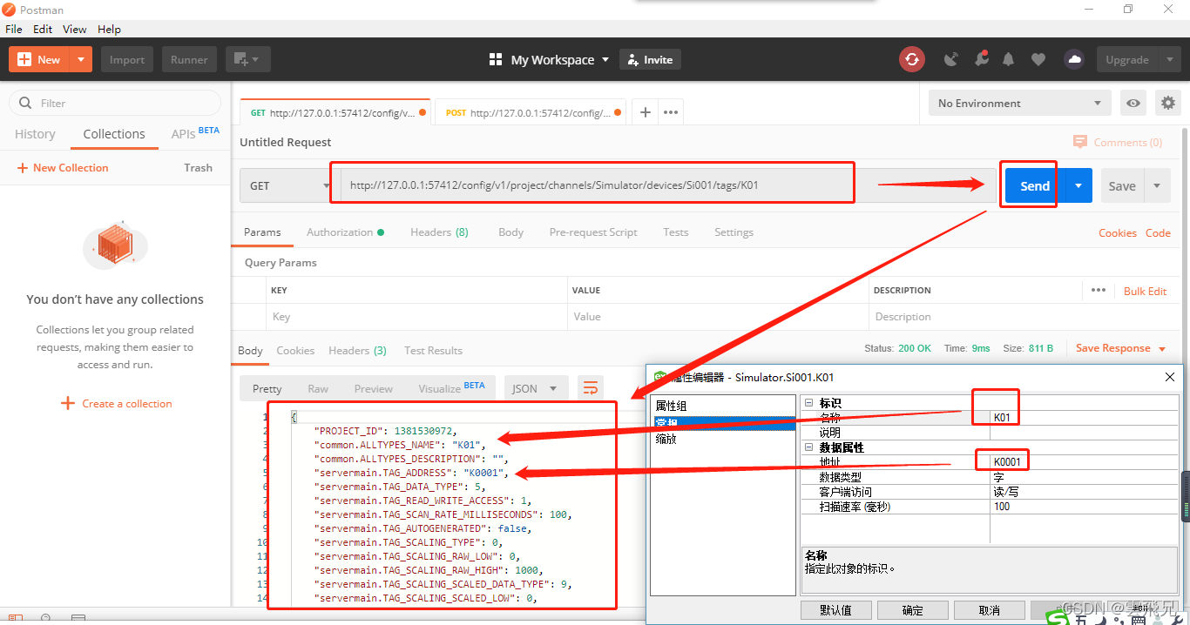This screenshot has width=1190, height=625.
Task: Click the blue Send button
Action: 1035,185
